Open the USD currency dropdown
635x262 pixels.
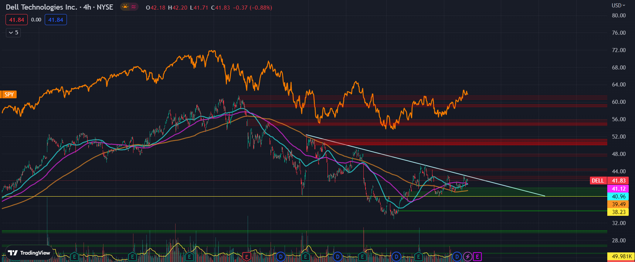tap(618, 5)
